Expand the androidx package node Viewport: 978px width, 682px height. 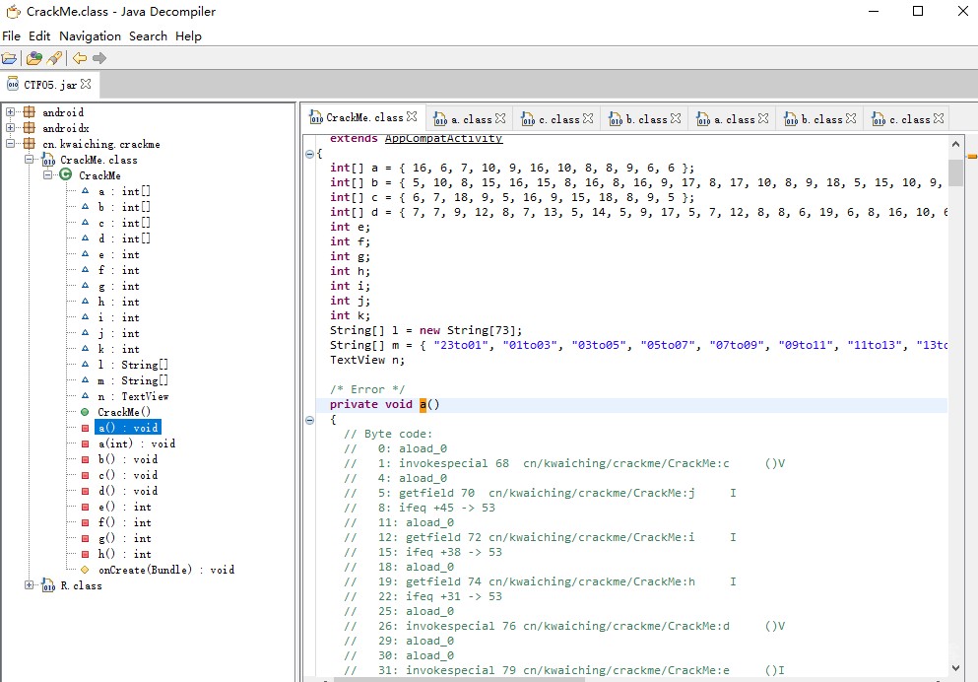click(11, 128)
